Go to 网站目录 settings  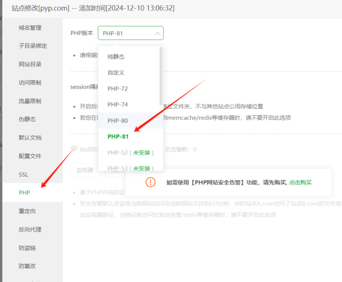[x=30, y=64]
